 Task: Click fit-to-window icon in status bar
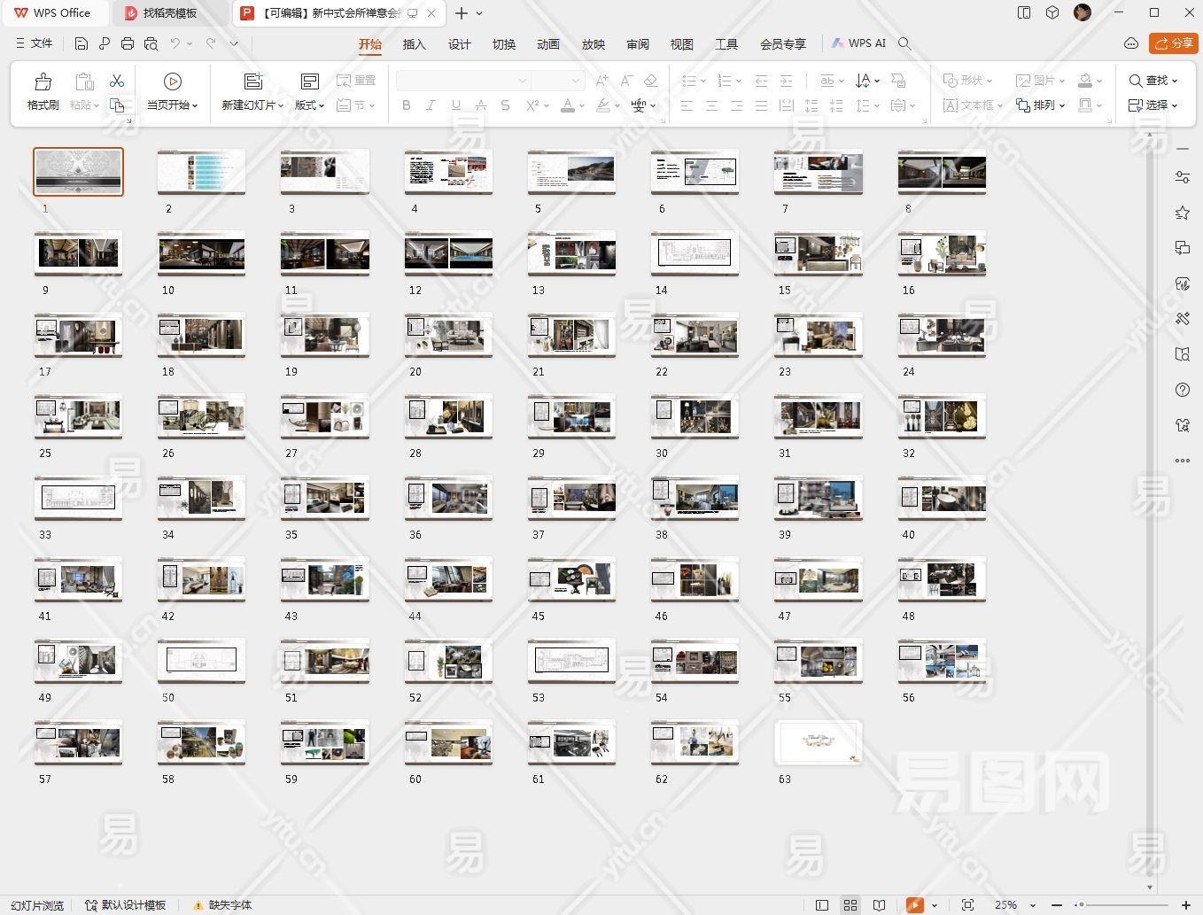click(x=967, y=905)
